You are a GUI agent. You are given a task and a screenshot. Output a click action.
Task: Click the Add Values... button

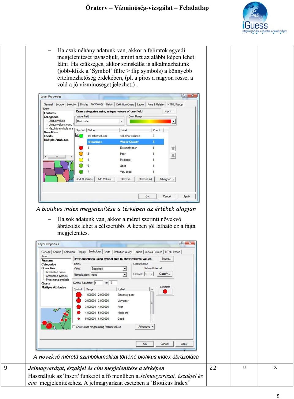(105, 179)
